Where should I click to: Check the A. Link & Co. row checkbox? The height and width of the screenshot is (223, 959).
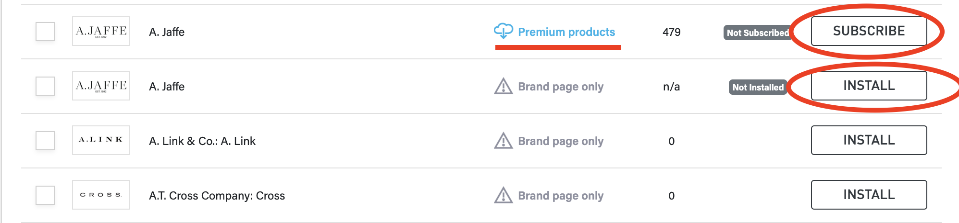[x=45, y=141]
